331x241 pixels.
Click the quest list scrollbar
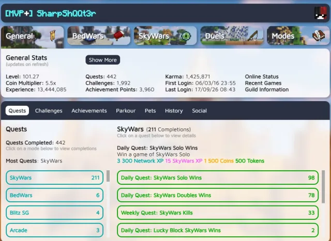point(323,187)
